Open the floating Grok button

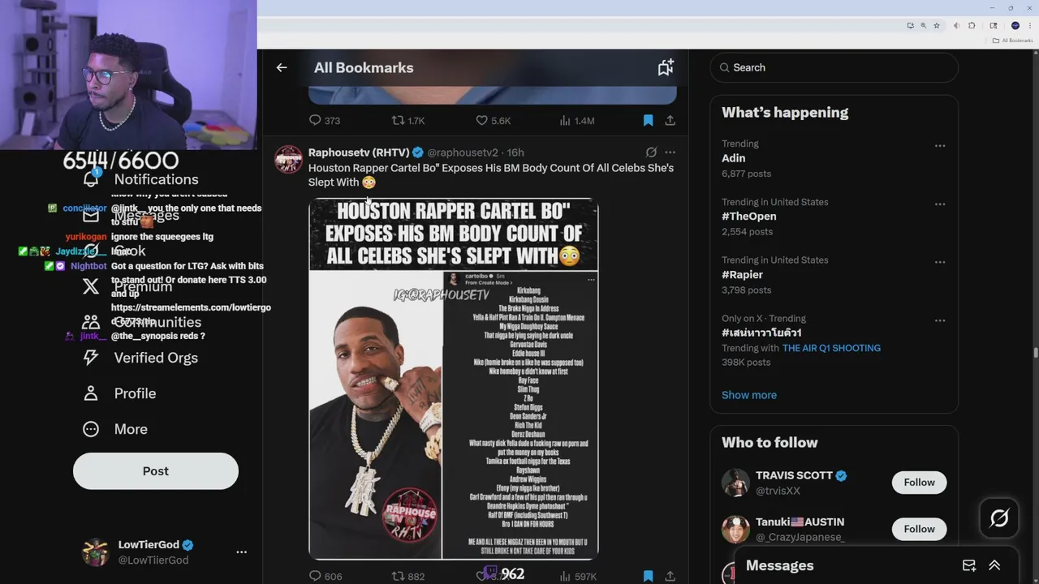(999, 518)
